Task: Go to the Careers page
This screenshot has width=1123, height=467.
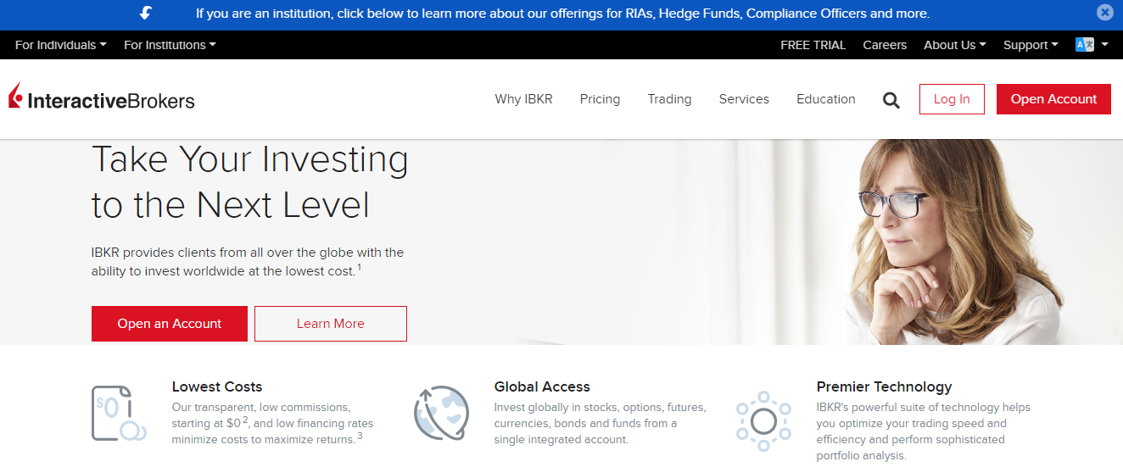Action: coord(885,45)
